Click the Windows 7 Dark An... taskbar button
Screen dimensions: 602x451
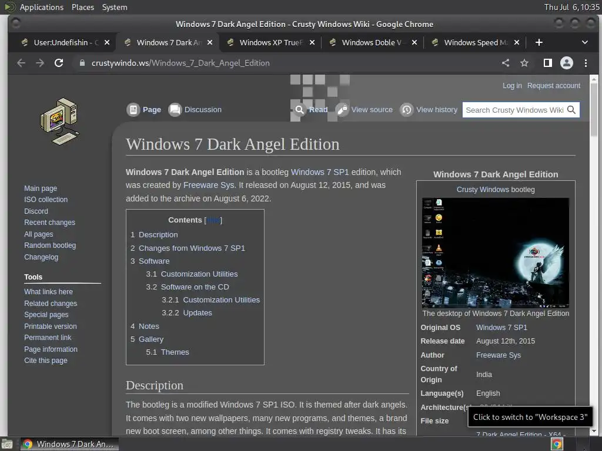[x=69, y=444]
